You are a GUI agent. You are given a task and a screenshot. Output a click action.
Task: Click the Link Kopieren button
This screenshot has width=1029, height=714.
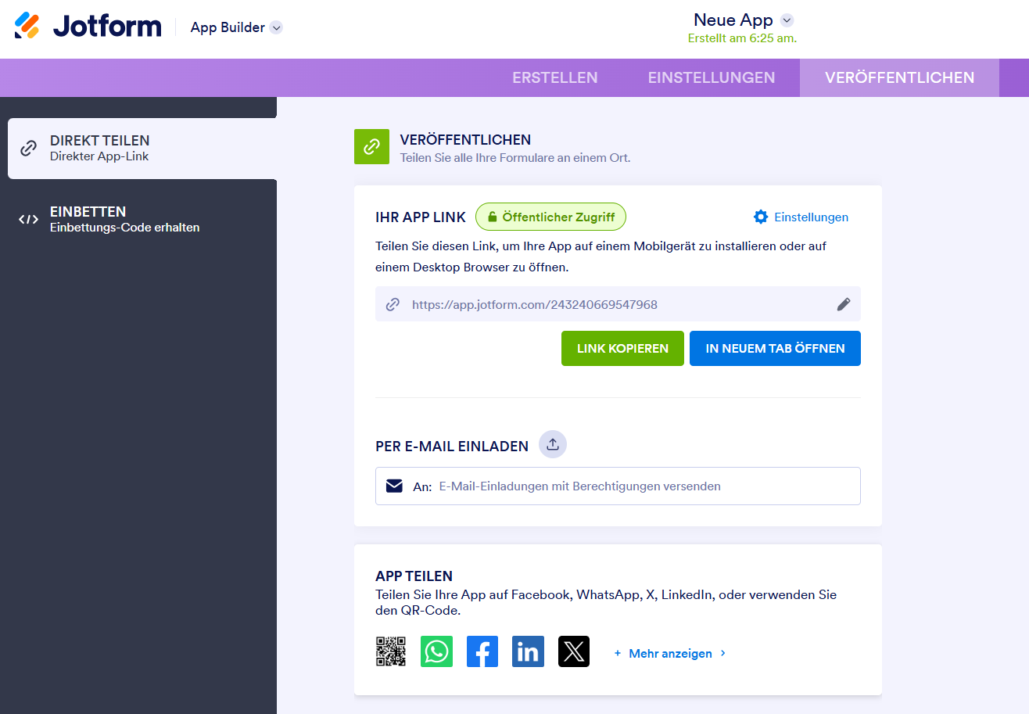(622, 348)
